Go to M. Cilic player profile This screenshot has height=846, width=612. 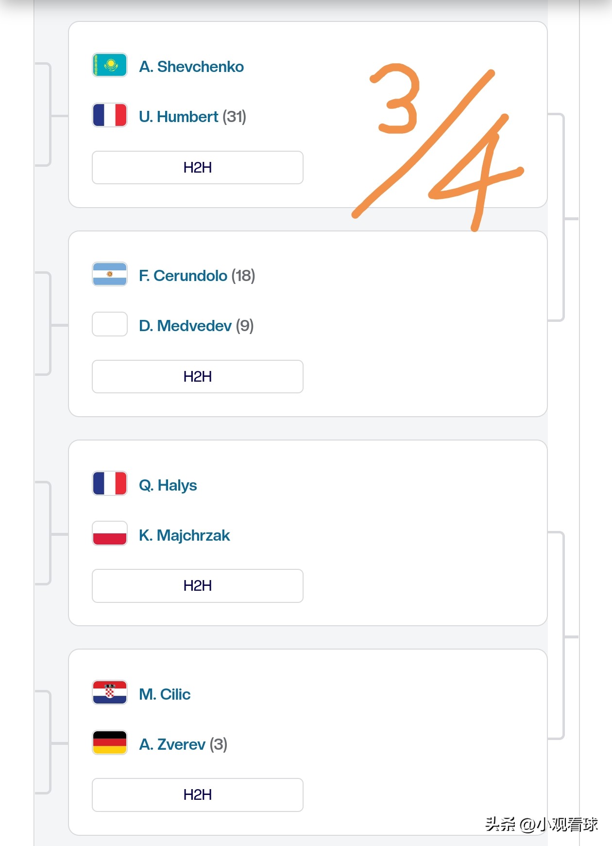(165, 694)
